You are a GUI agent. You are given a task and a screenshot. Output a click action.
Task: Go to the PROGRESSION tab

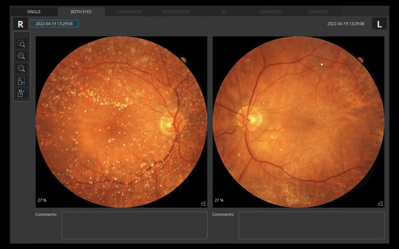pos(176,12)
